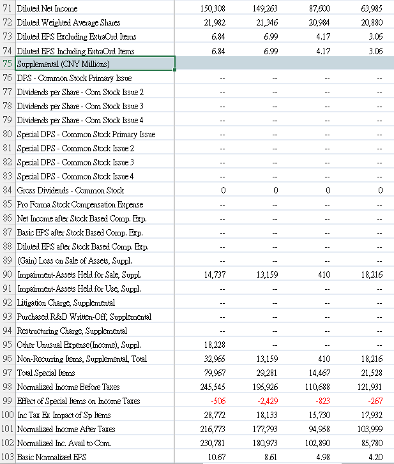Select 'Dividends per Share - Com Stock Issue 4'
This screenshot has height=464, width=394.
click(80, 120)
